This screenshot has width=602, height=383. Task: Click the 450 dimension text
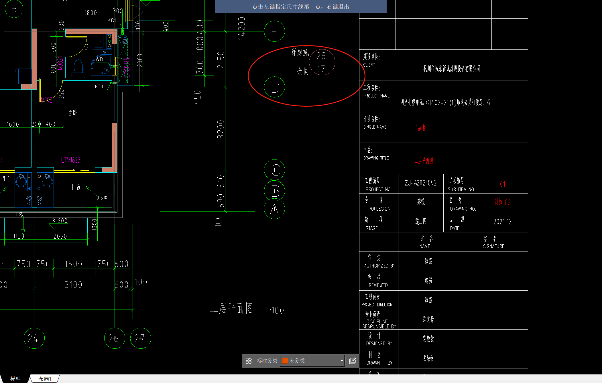pos(197,97)
